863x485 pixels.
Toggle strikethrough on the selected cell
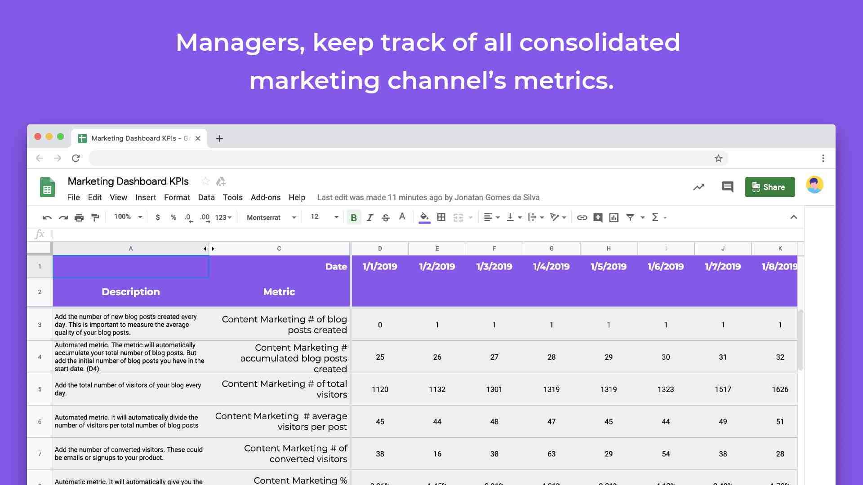[386, 217]
